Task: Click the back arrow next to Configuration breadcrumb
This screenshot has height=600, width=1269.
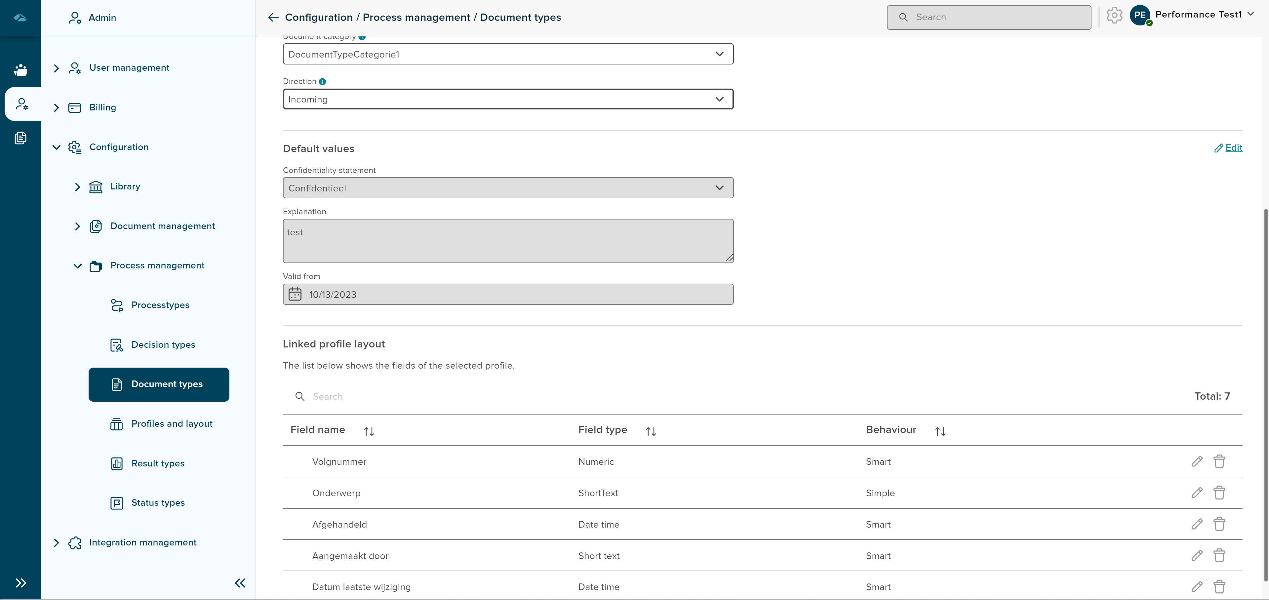Action: click(273, 18)
